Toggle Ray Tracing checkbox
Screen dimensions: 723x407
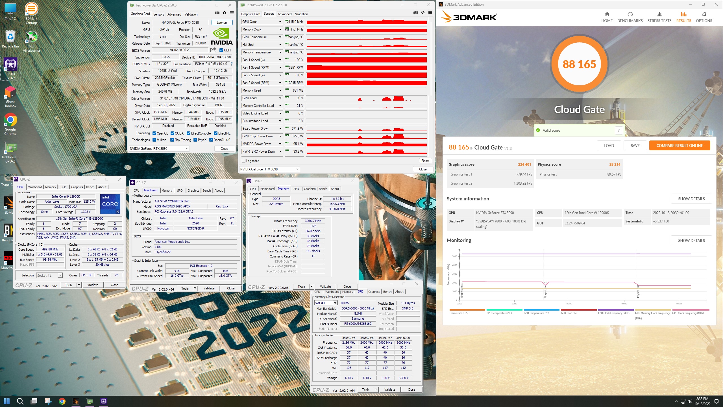point(172,140)
